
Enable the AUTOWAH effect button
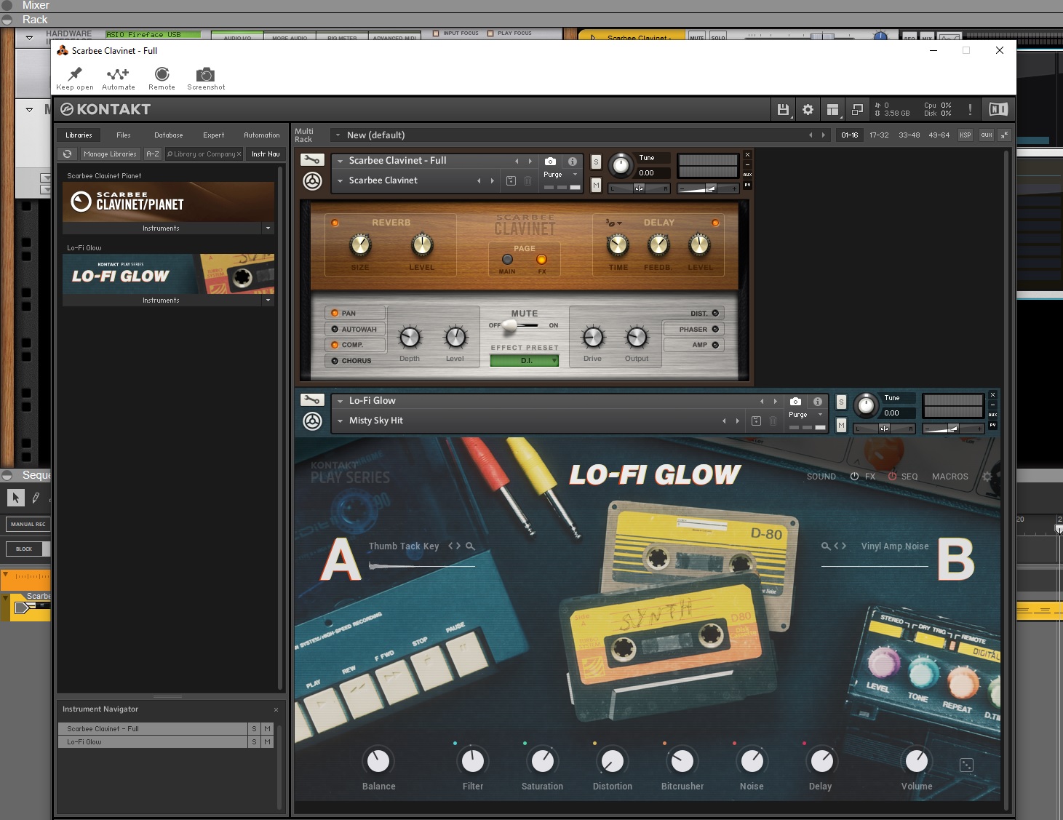(x=355, y=329)
